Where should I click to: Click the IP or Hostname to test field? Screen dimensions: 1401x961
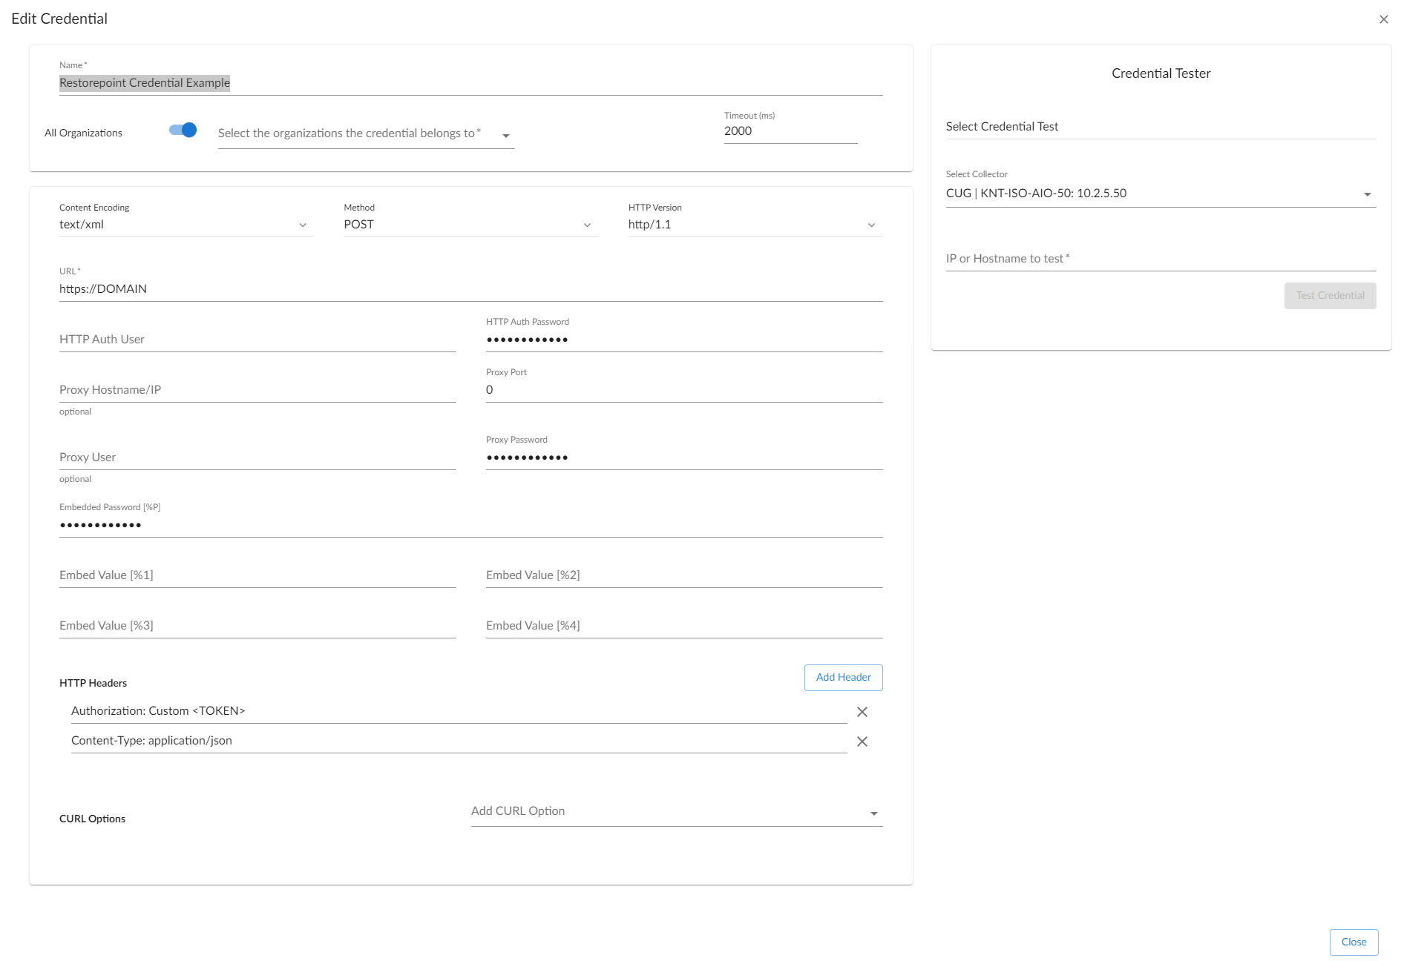click(1158, 259)
